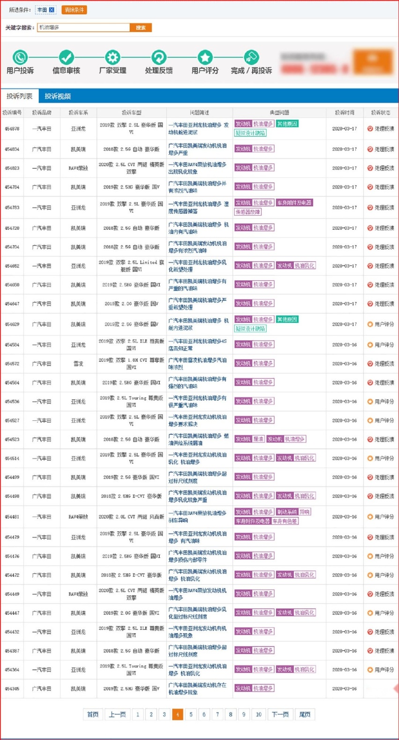Click 传感器故障 tag in row 454783
The height and width of the screenshot is (740, 399).
pyautogui.click(x=248, y=212)
